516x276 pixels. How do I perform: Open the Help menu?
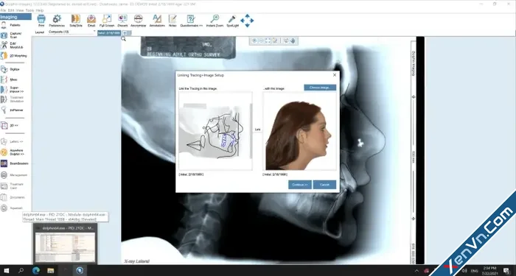tap(40, 10)
